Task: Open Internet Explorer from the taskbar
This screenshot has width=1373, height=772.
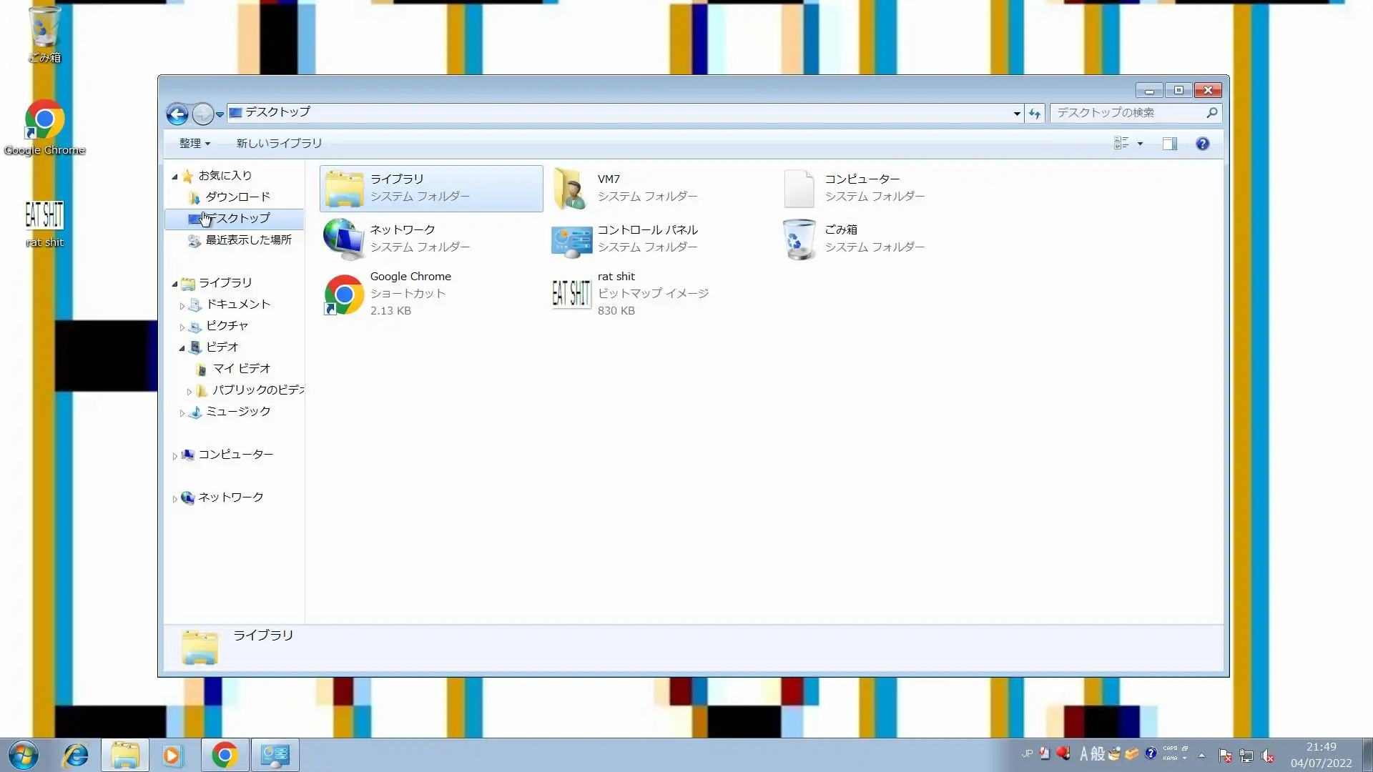Action: tap(76, 755)
